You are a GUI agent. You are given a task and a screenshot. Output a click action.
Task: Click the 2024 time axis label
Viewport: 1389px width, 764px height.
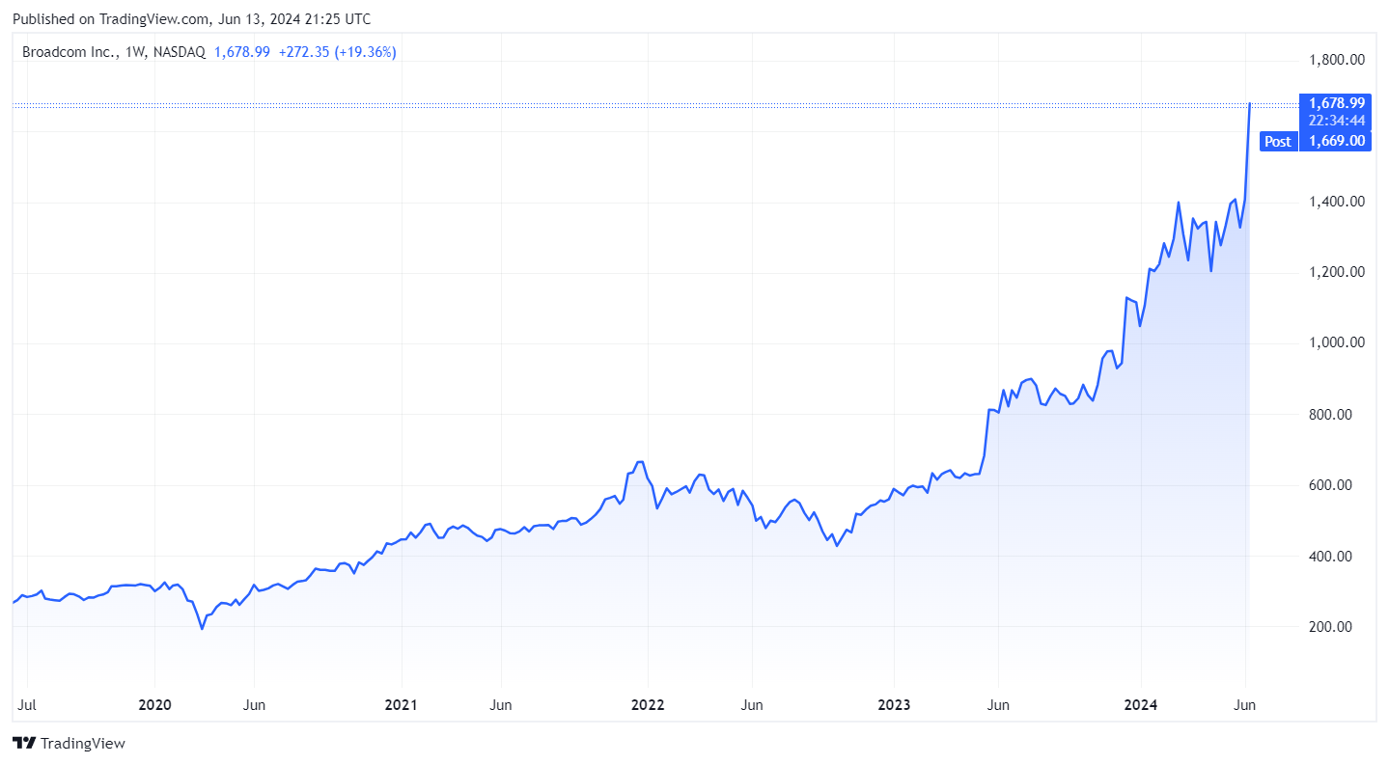pyautogui.click(x=1140, y=705)
